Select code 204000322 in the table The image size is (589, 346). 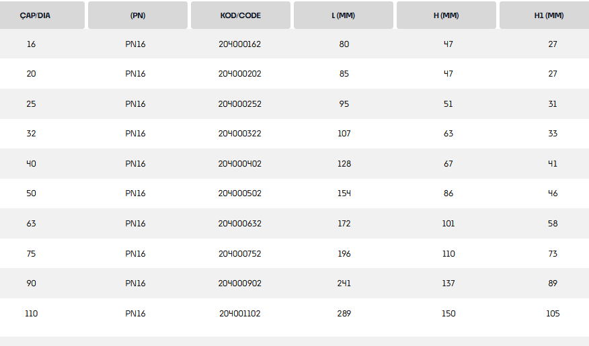click(x=240, y=134)
